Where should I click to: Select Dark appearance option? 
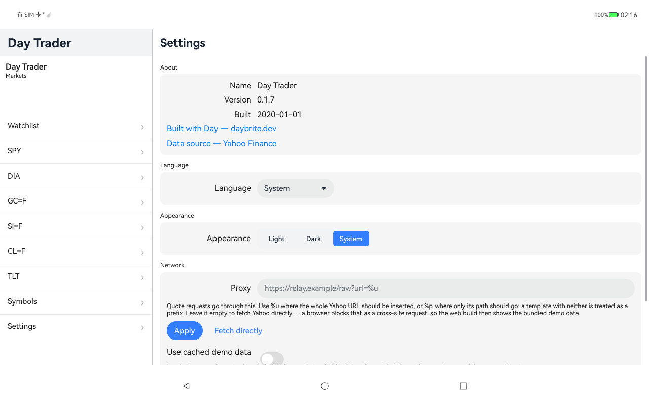point(313,239)
